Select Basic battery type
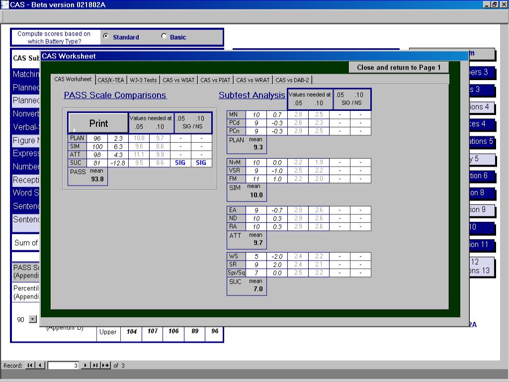 pyautogui.click(x=164, y=36)
